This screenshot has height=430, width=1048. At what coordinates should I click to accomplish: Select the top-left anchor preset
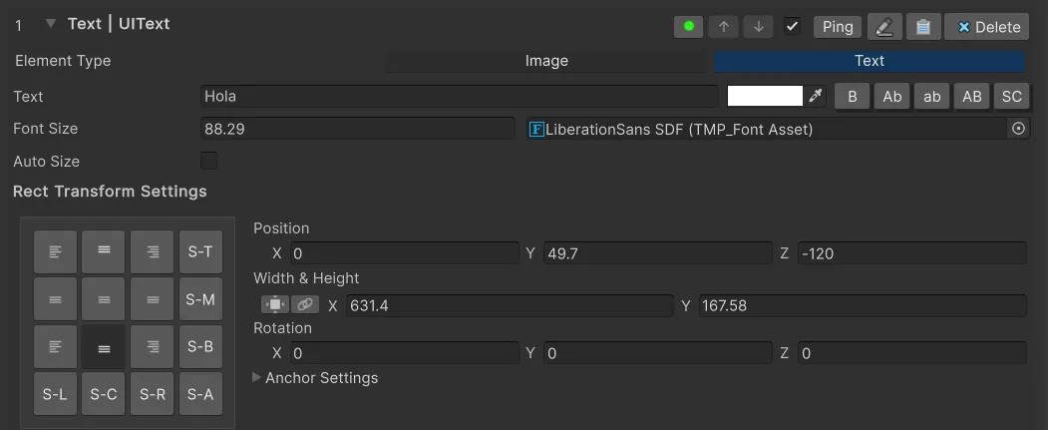point(56,251)
